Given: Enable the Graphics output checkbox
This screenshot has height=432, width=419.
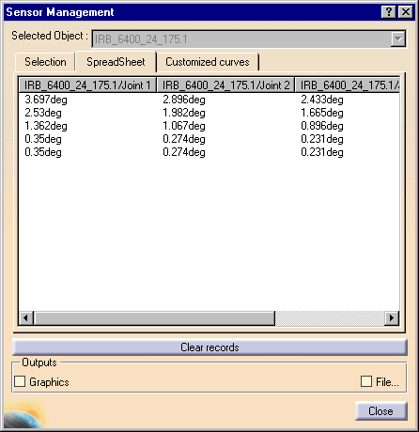Looking at the screenshot, I should click(20, 381).
